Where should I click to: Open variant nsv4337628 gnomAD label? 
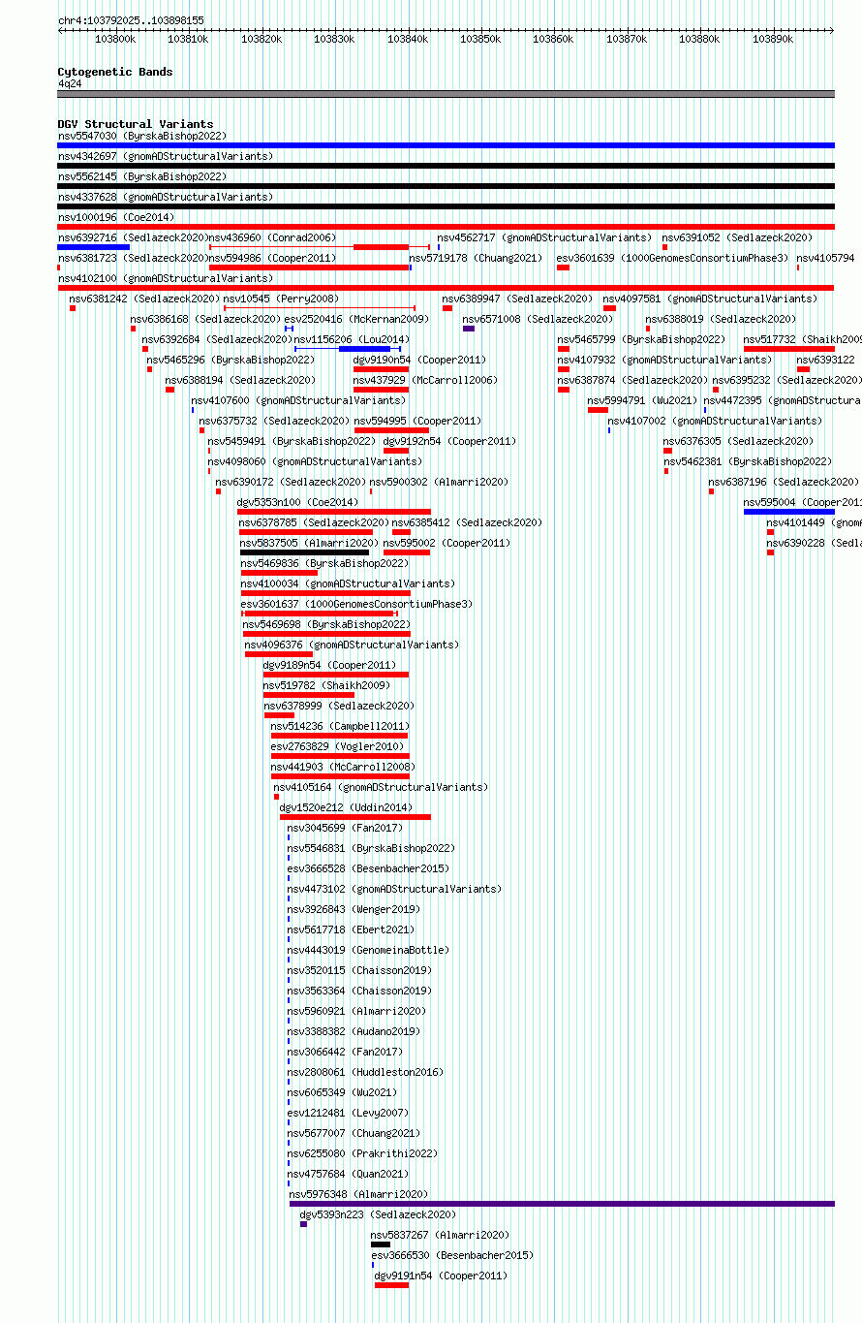pyautogui.click(x=166, y=197)
